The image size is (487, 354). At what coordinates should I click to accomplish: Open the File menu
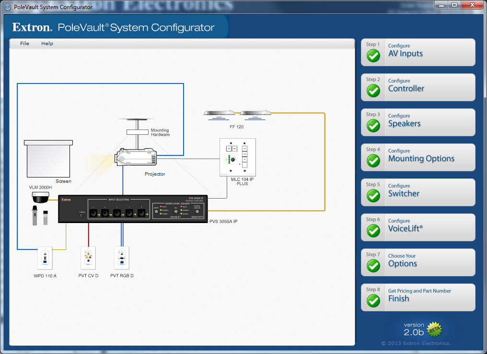(24, 44)
